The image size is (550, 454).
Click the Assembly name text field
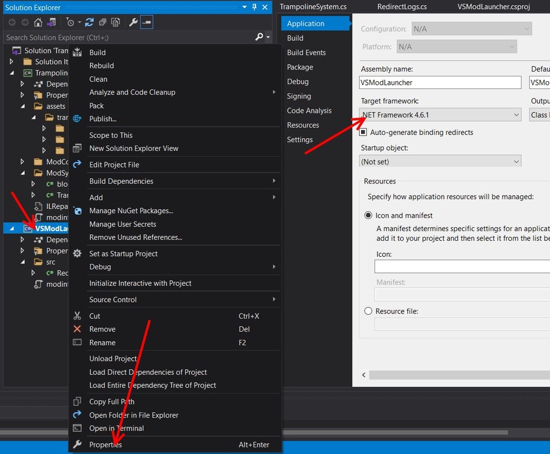(x=440, y=82)
